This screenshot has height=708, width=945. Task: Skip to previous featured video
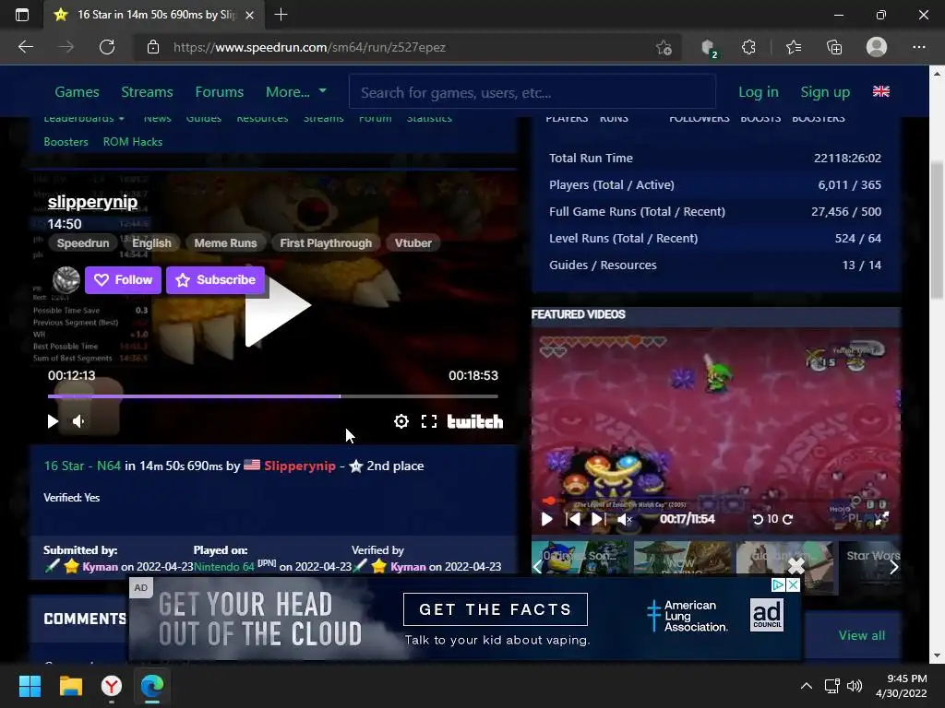(573, 519)
